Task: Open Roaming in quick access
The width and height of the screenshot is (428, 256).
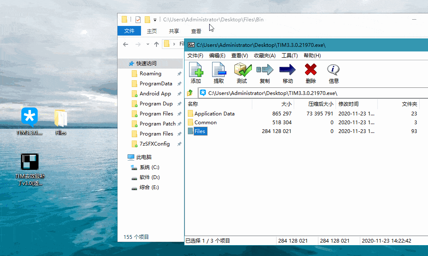Action: [150, 74]
